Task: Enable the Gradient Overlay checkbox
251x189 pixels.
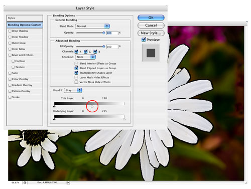Action: click(x=10, y=85)
